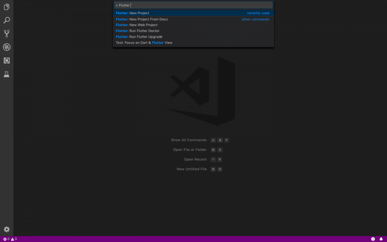Viewport: 387px width, 242px height.
Task: Select Flutter: New Project From Docs
Action: 193,19
